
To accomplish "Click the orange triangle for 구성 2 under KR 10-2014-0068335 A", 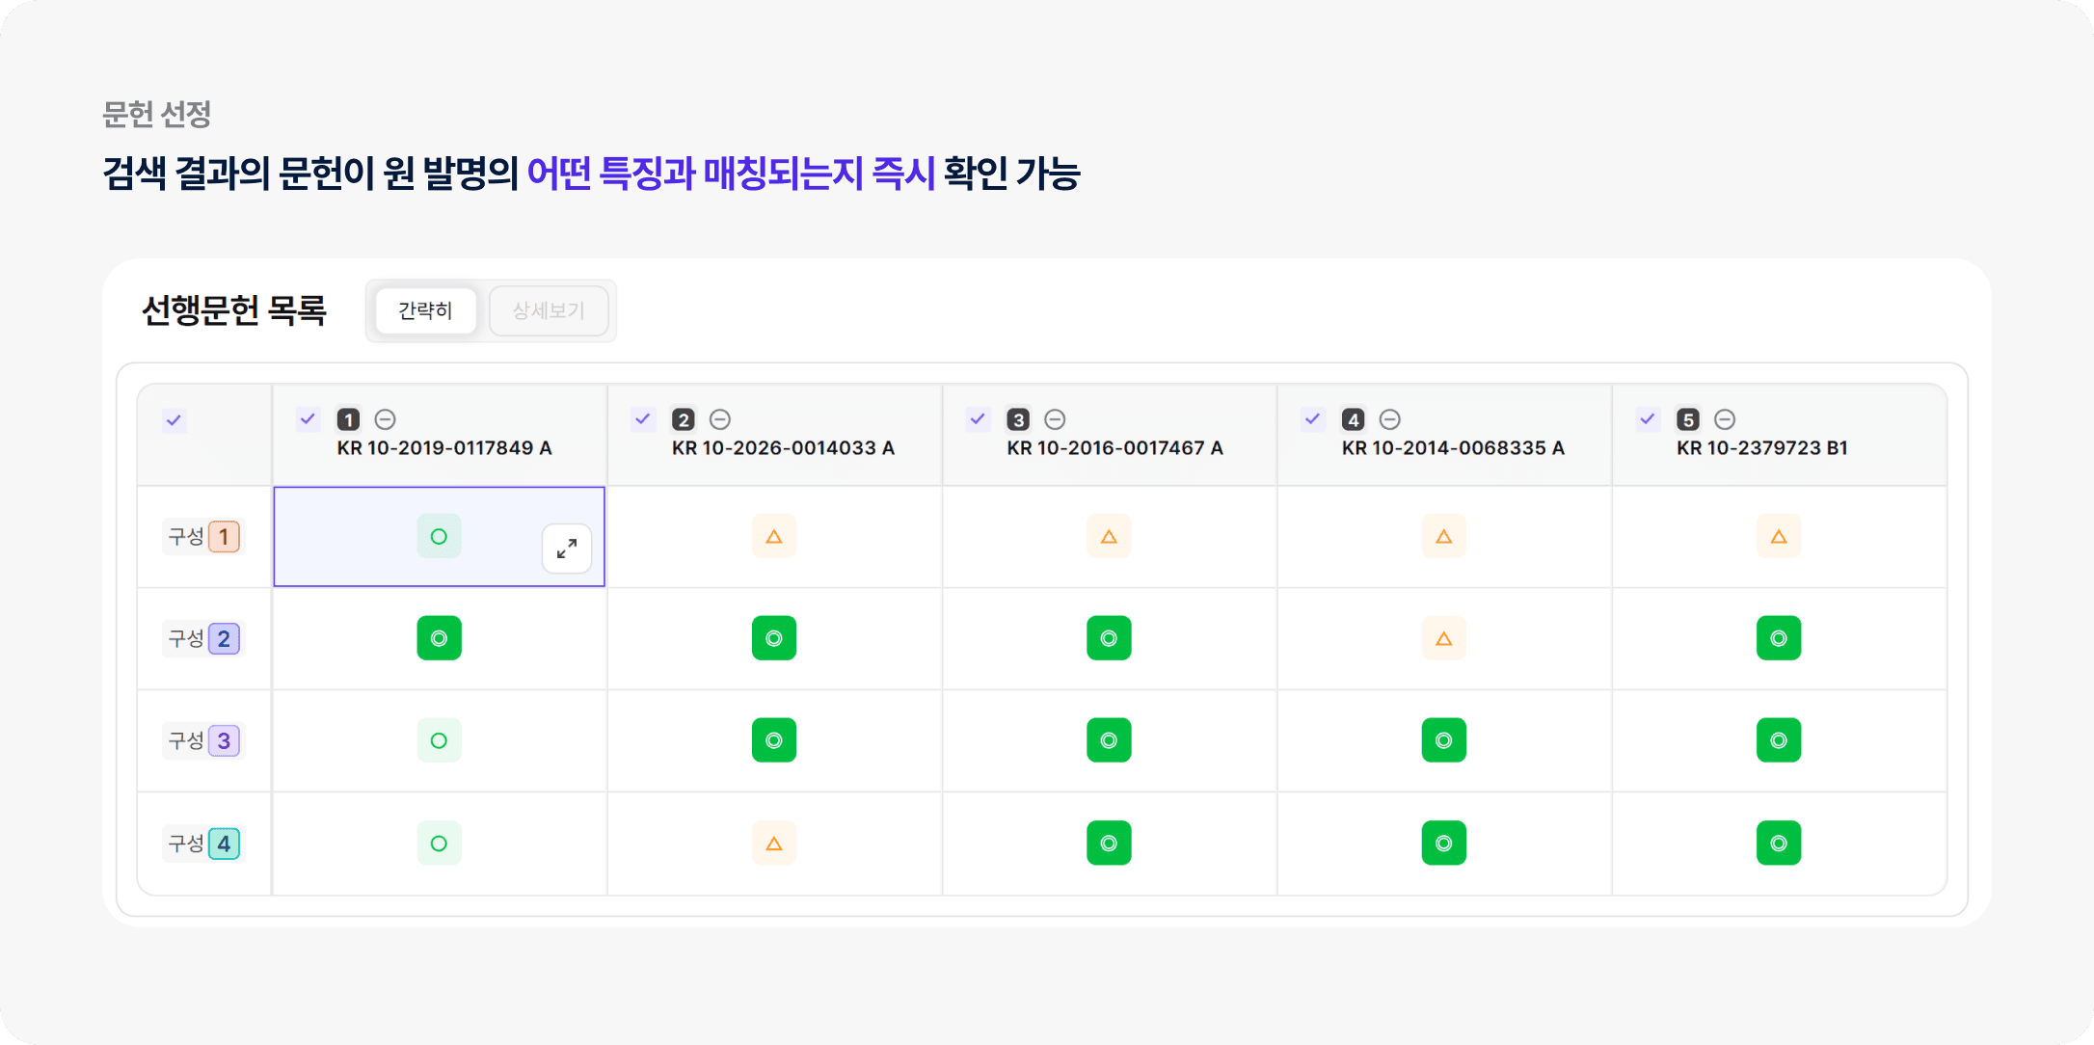I will point(1443,638).
